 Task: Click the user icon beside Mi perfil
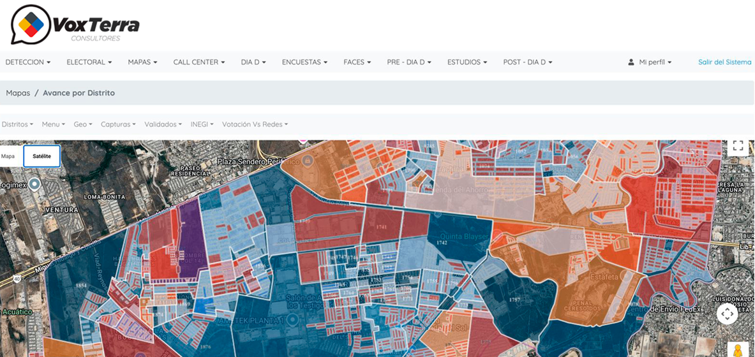click(631, 62)
